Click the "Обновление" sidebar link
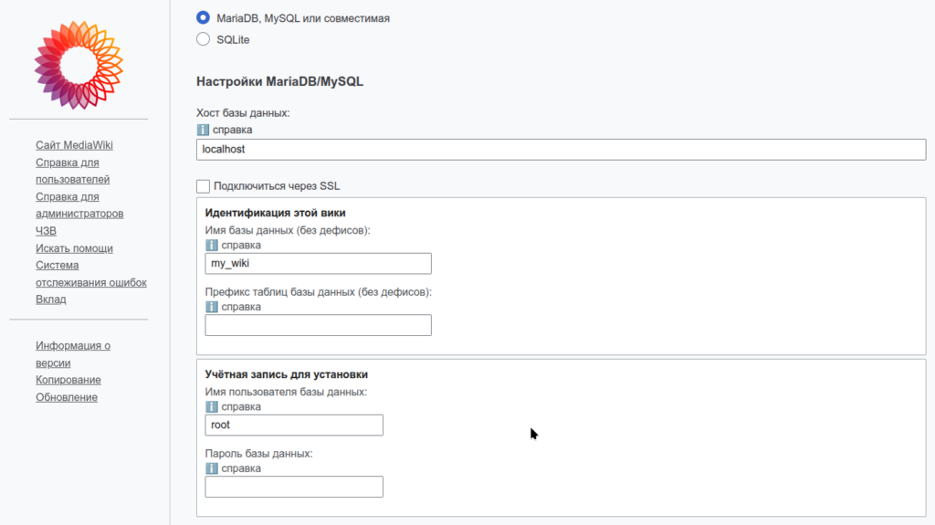The width and height of the screenshot is (935, 525). pyautogui.click(x=67, y=397)
